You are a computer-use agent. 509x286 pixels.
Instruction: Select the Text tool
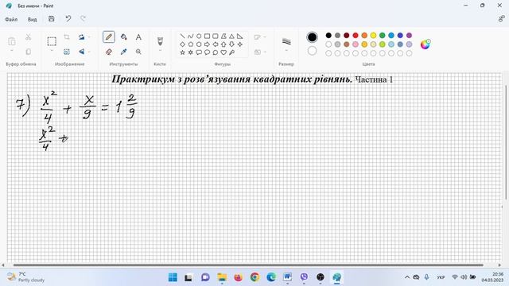138,37
